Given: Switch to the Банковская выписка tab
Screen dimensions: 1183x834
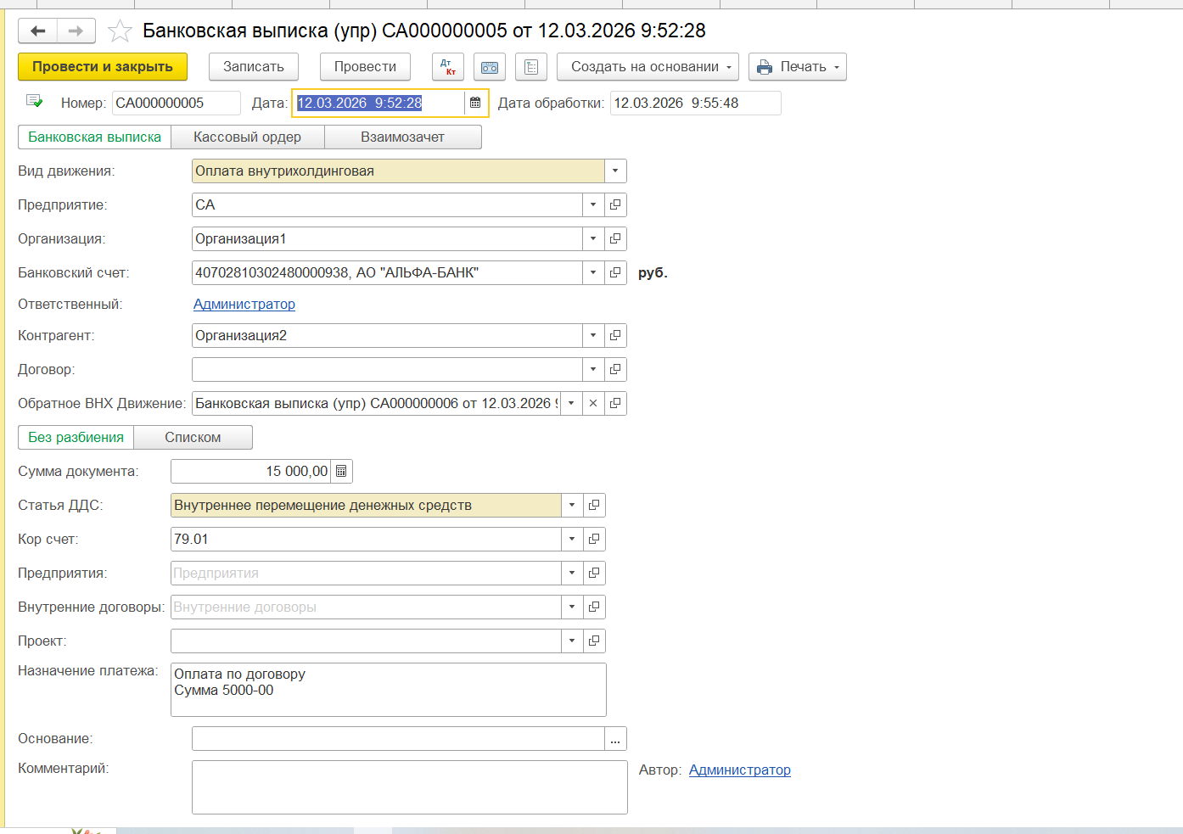Looking at the screenshot, I should pyautogui.click(x=94, y=137).
